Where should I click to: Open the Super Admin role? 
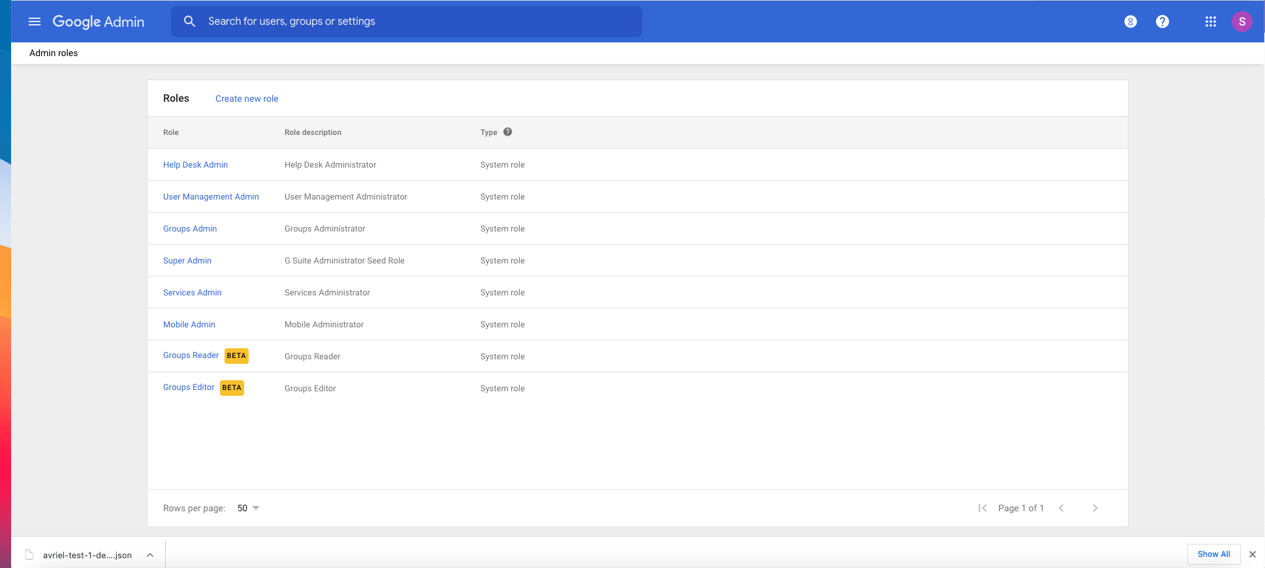(187, 260)
